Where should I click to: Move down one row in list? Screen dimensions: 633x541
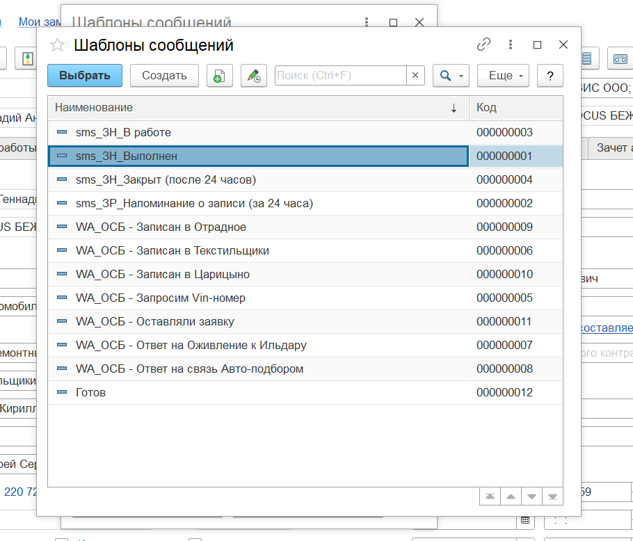click(531, 496)
